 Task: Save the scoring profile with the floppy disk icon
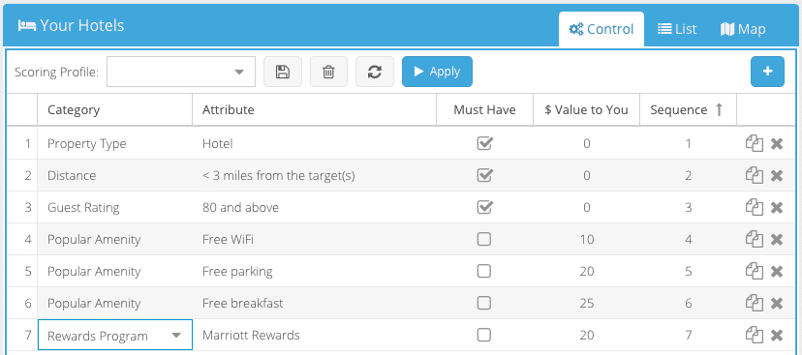(282, 72)
